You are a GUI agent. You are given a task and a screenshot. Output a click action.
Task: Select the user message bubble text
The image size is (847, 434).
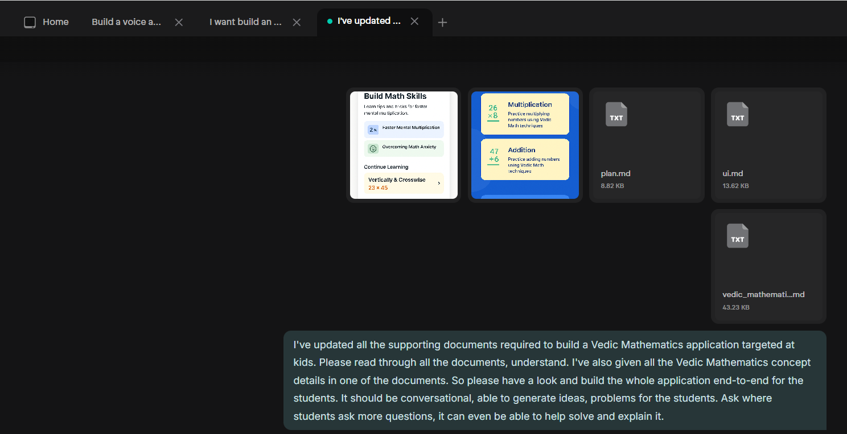[x=555, y=380]
